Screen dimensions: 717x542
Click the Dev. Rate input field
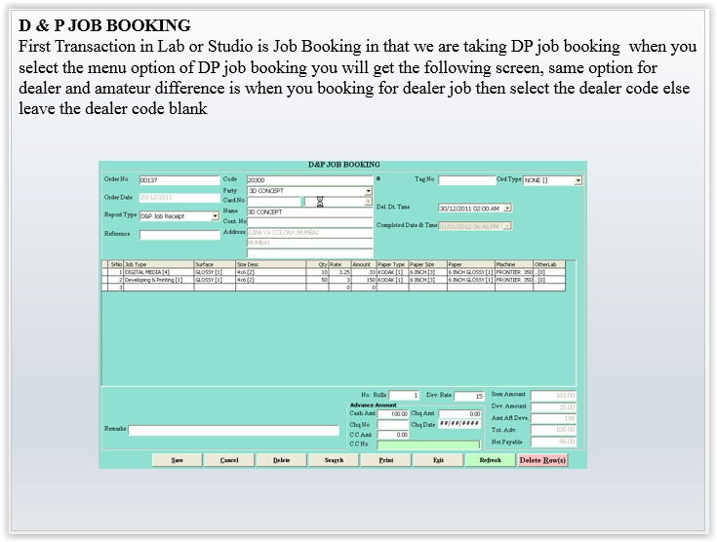[x=468, y=396]
